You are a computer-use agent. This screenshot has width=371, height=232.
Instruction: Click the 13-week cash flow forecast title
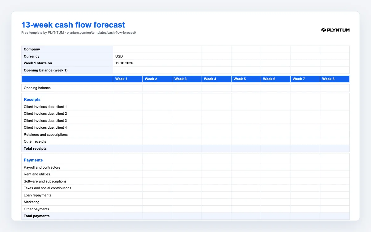coord(73,25)
